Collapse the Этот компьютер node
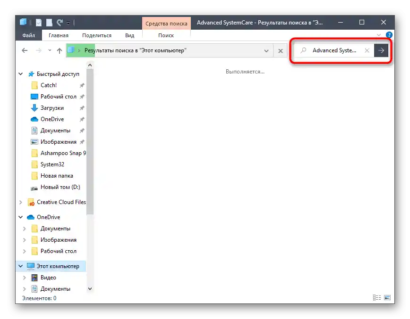Screen dimensions: 410x319 [21, 266]
